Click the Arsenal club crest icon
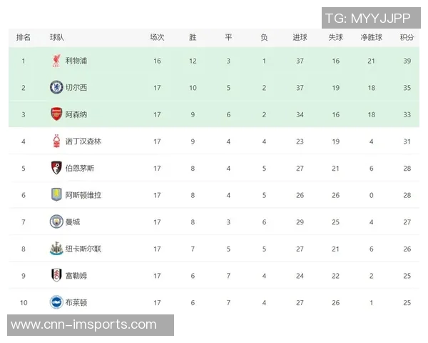This screenshot has width=428, height=343. tap(56, 114)
